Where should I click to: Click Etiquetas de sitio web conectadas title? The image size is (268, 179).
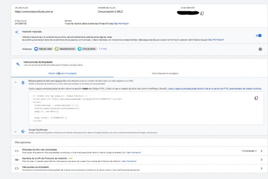39,150
